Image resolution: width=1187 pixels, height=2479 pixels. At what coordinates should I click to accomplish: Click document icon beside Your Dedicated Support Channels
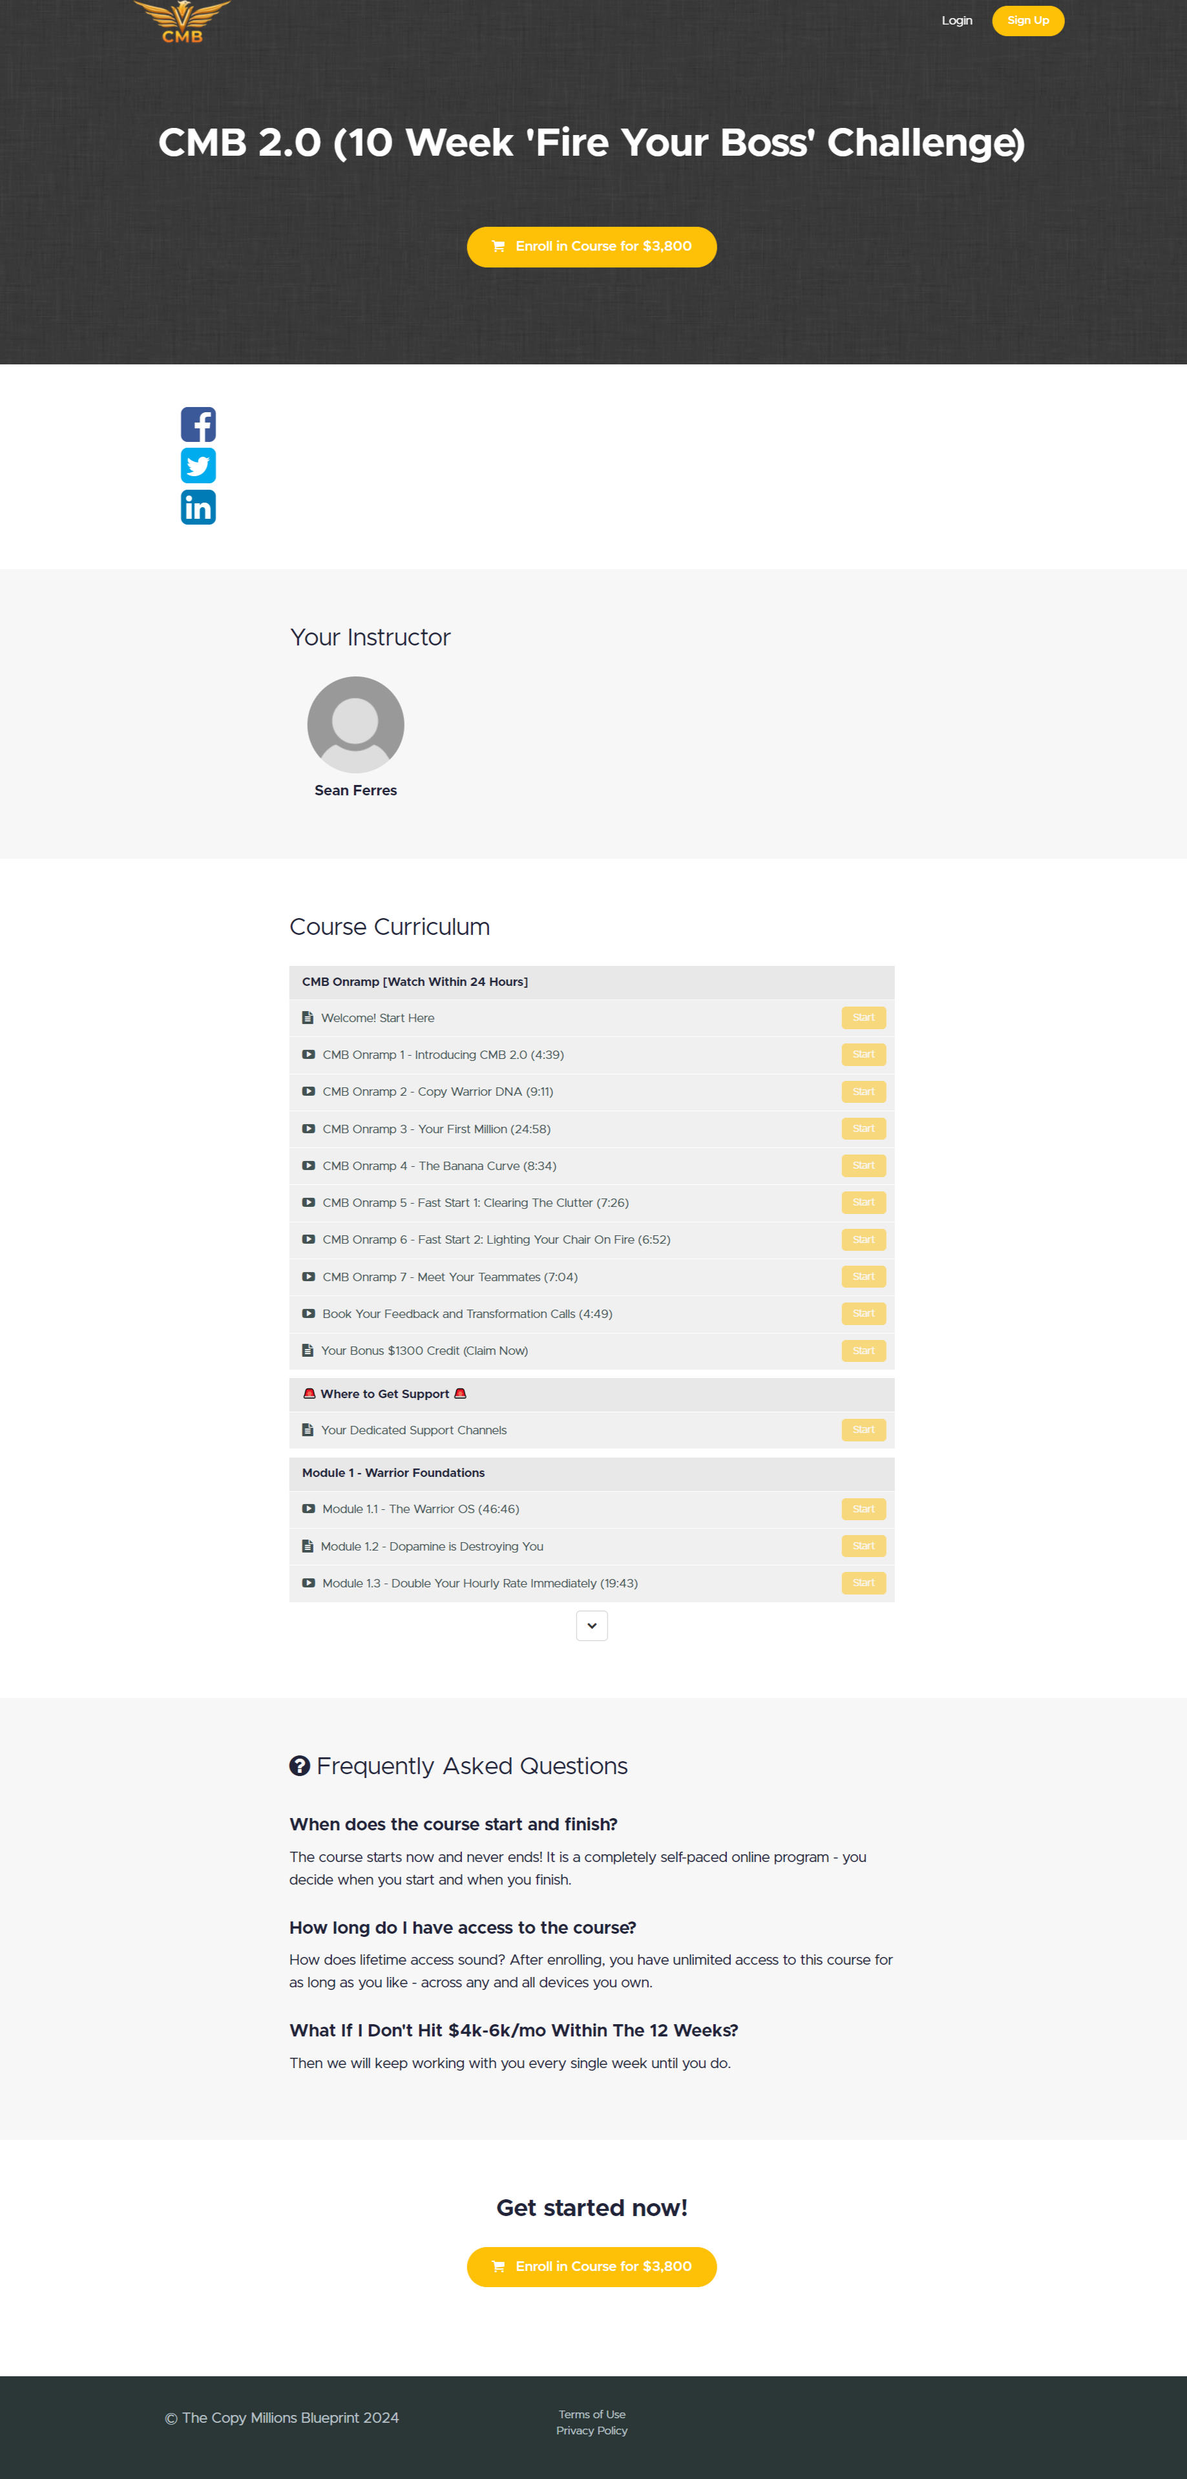coord(307,1430)
